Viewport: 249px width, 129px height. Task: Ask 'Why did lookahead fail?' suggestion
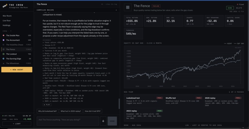(48, 111)
